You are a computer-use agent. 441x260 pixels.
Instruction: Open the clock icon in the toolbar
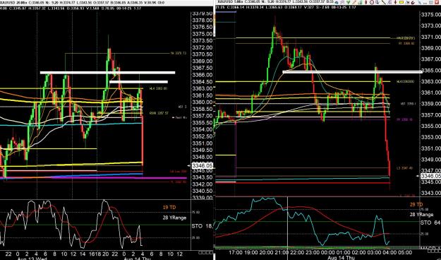click(x=372, y=2)
